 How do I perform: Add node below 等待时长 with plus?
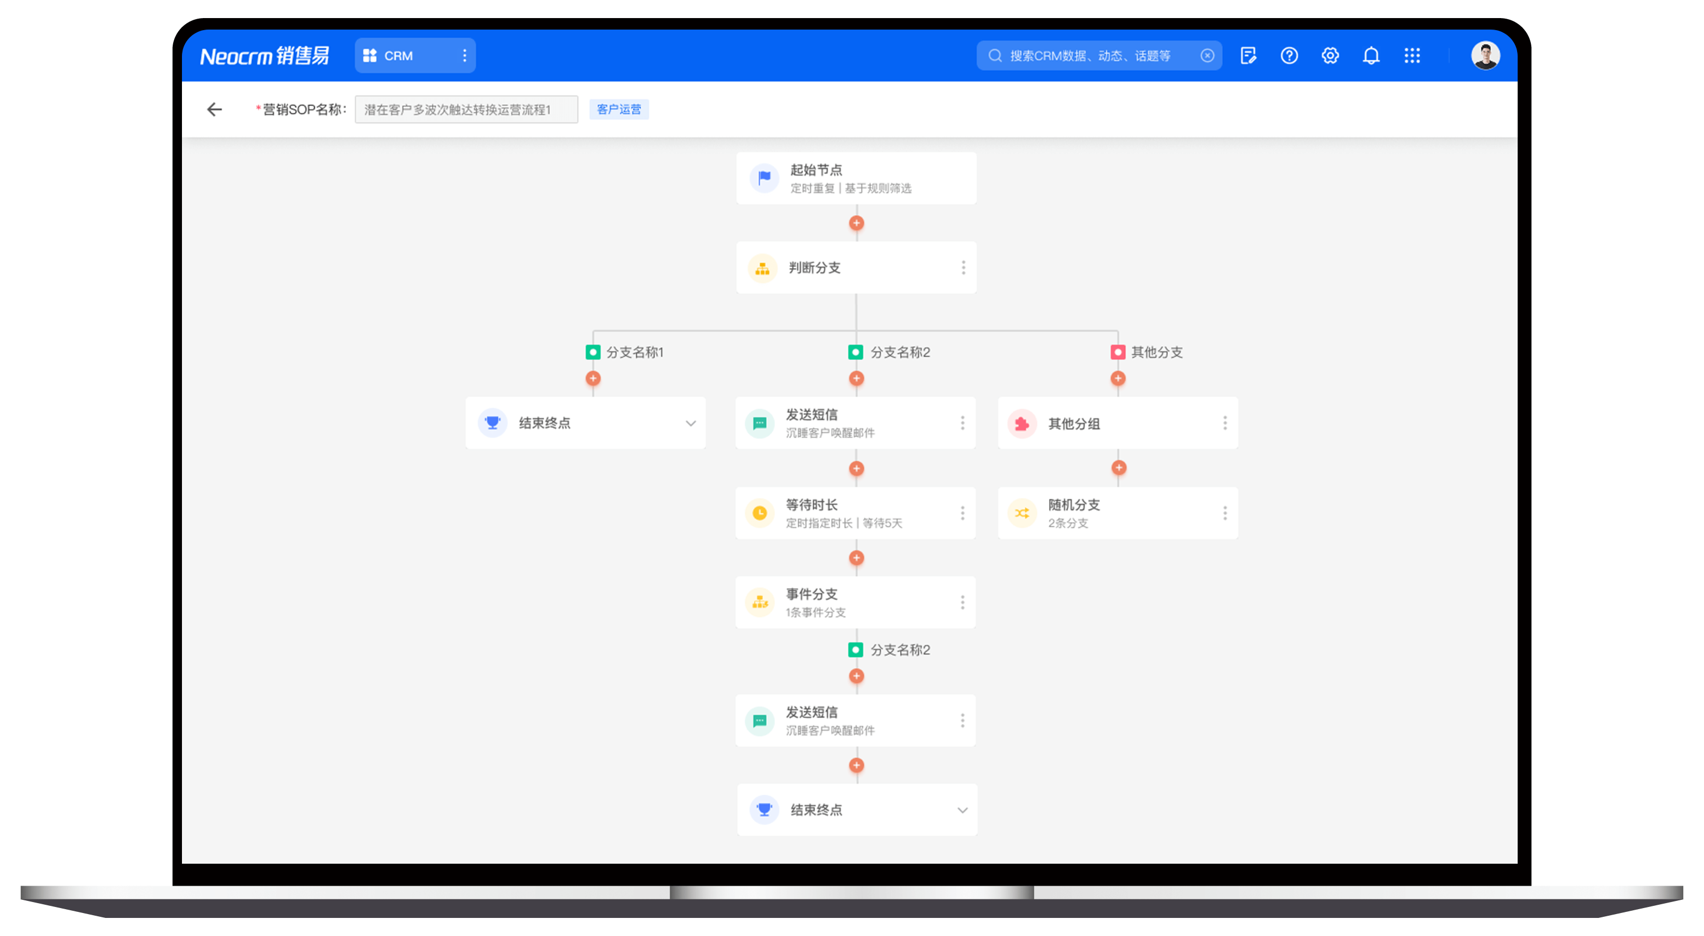coord(856,558)
